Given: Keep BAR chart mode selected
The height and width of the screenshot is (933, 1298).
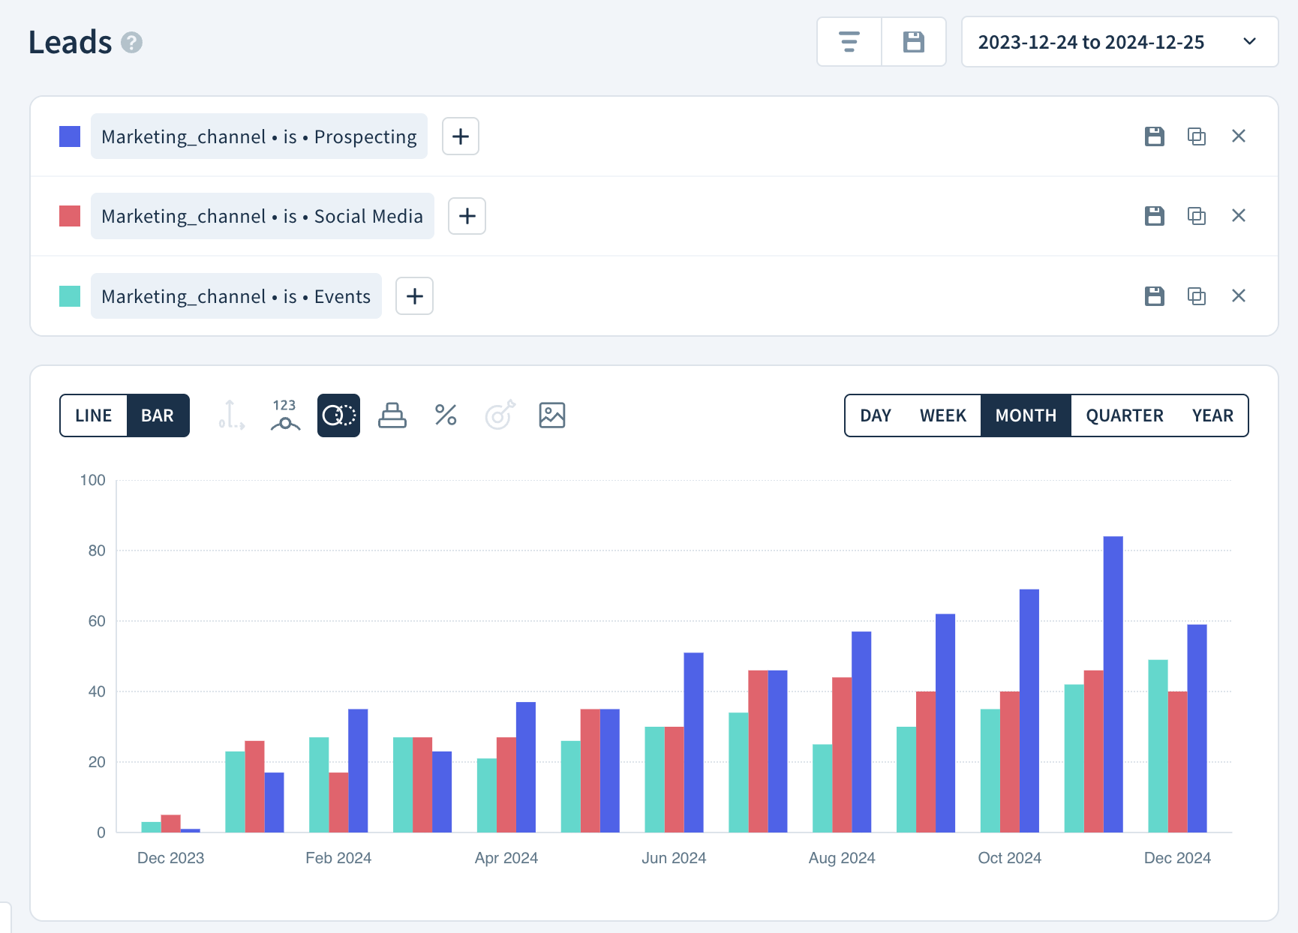Looking at the screenshot, I should point(157,415).
